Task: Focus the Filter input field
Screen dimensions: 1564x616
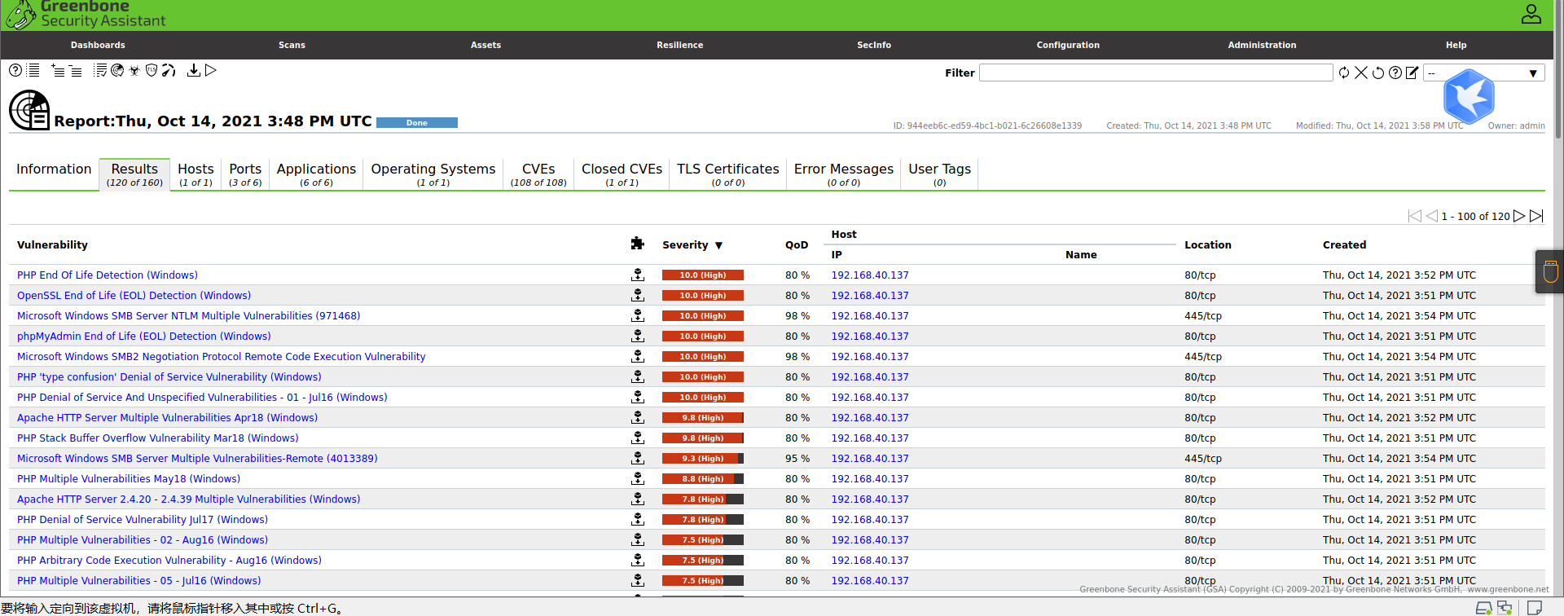Action: coord(1156,73)
